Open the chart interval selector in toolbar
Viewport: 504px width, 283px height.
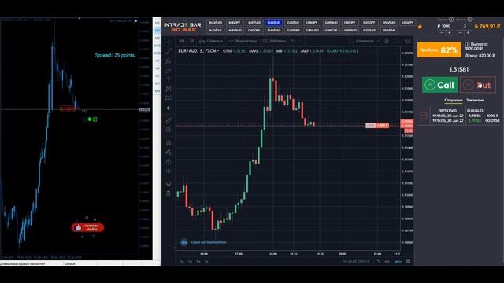click(182, 41)
